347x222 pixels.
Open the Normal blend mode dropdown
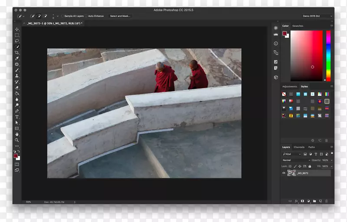296,160
